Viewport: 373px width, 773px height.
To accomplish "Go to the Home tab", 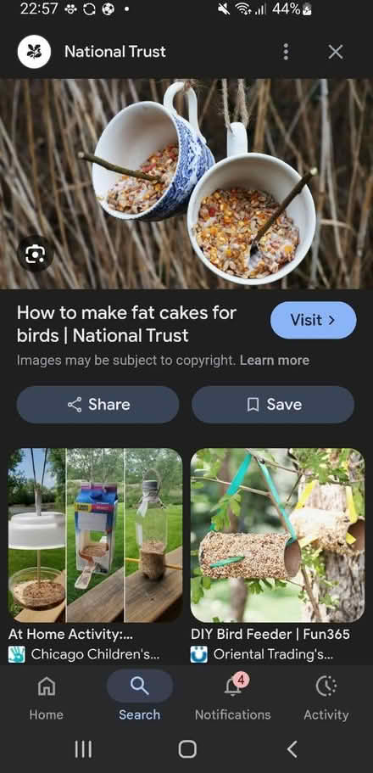I will [47, 697].
